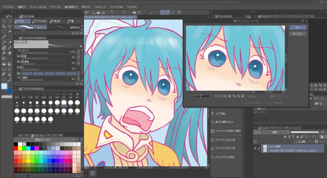Switch to リアル水彩 sub tool tab

pyautogui.click(x=39, y=21)
